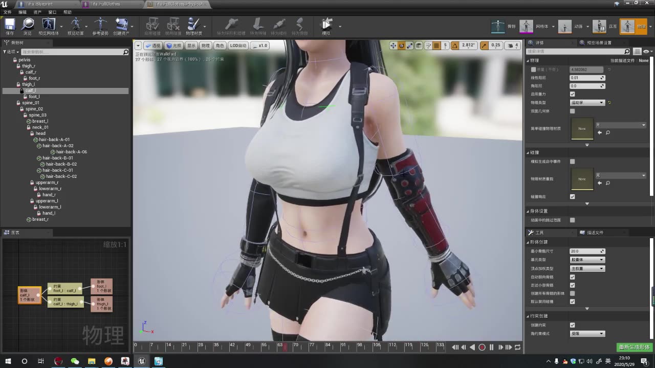Toggle 走过小型骨骼 checkbox
This screenshot has width=655, height=368.
[x=572, y=285]
